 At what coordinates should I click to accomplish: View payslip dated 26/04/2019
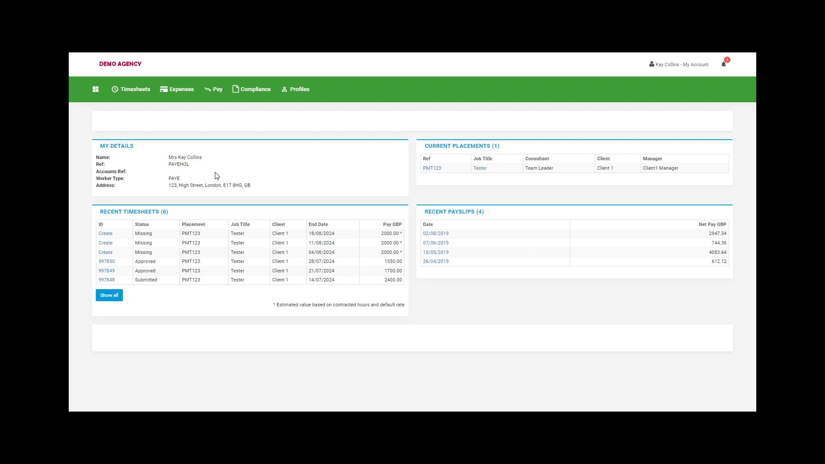pyautogui.click(x=436, y=261)
